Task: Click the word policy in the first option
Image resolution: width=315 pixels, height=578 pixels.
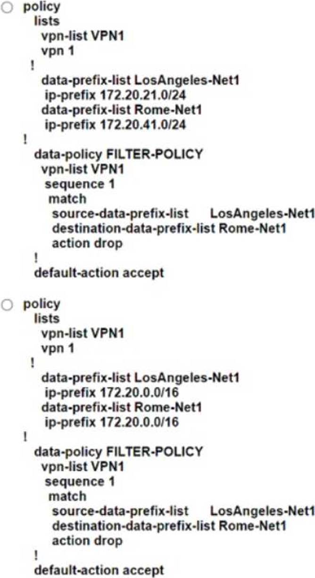Action: coord(42,8)
